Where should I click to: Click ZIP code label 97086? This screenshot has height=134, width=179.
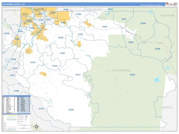click(x=53, y=13)
